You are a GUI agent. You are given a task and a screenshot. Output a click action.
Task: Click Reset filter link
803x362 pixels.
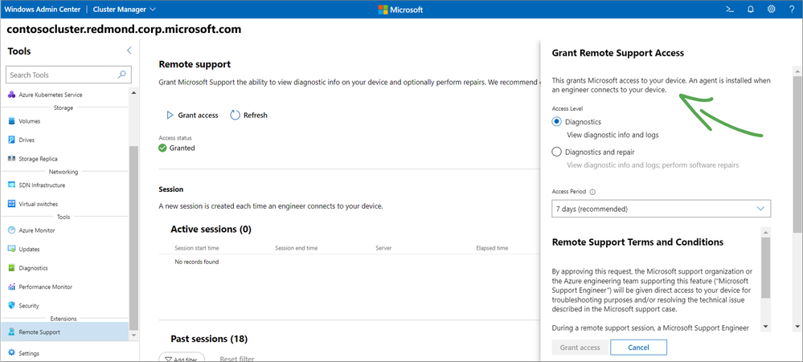237,359
